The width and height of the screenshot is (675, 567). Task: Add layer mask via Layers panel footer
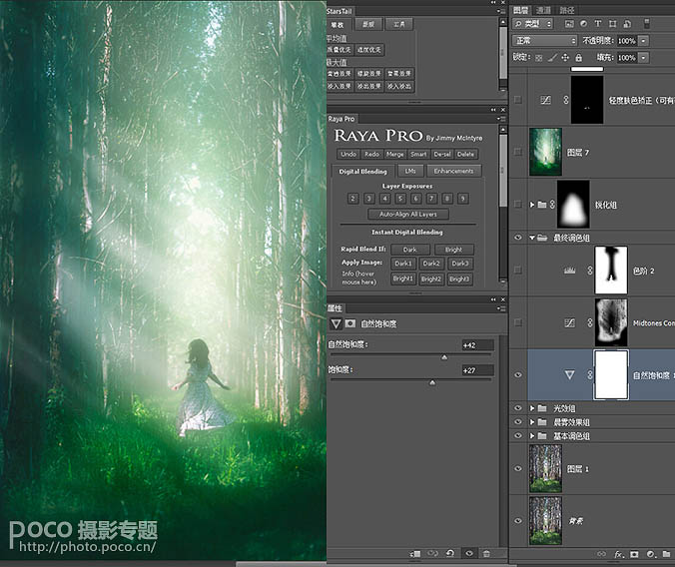pyautogui.click(x=634, y=554)
